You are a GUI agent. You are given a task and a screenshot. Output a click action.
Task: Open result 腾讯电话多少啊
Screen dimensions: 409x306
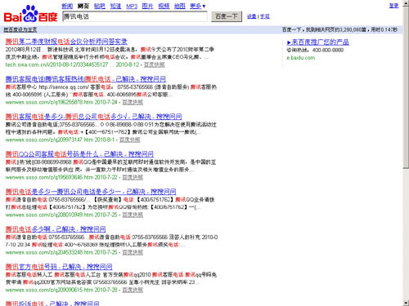pos(56,229)
